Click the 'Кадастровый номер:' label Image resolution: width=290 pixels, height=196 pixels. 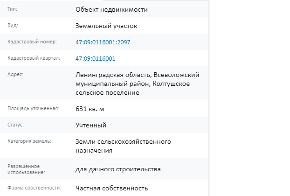coord(32,42)
